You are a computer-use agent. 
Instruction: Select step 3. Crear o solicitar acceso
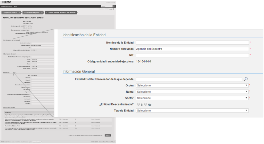click(61, 12)
